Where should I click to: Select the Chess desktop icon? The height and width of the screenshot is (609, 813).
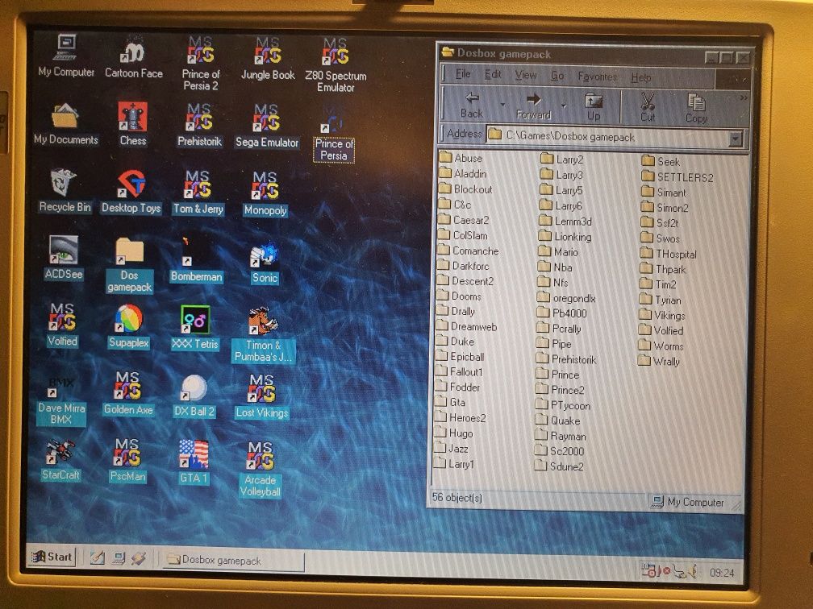click(133, 124)
